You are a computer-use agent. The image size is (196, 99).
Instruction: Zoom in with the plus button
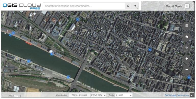pyautogui.click(x=187, y=59)
